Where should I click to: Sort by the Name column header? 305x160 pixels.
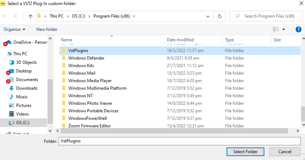[67, 40]
